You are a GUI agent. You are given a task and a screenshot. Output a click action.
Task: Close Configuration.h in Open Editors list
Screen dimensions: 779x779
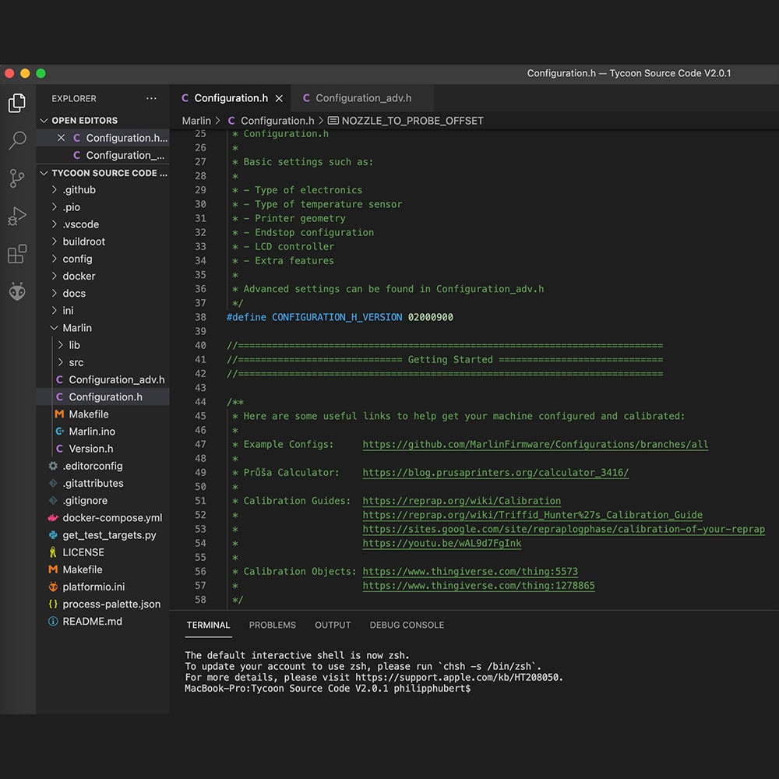(62, 138)
